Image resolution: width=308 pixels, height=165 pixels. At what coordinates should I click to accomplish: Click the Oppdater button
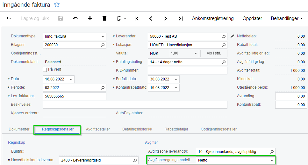coord(252,18)
